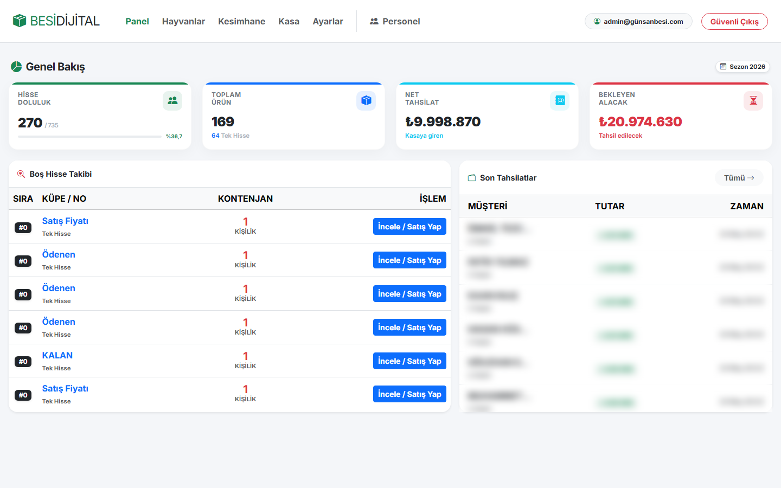Viewport: 781px width, 488px height.
Task: Switch to the Kasa menu
Action: 289,21
